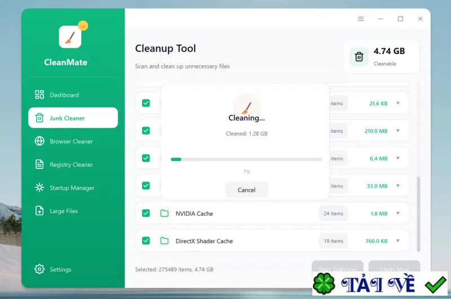Click the Large Files icon
The width and height of the screenshot is (451, 299).
pyautogui.click(x=39, y=211)
